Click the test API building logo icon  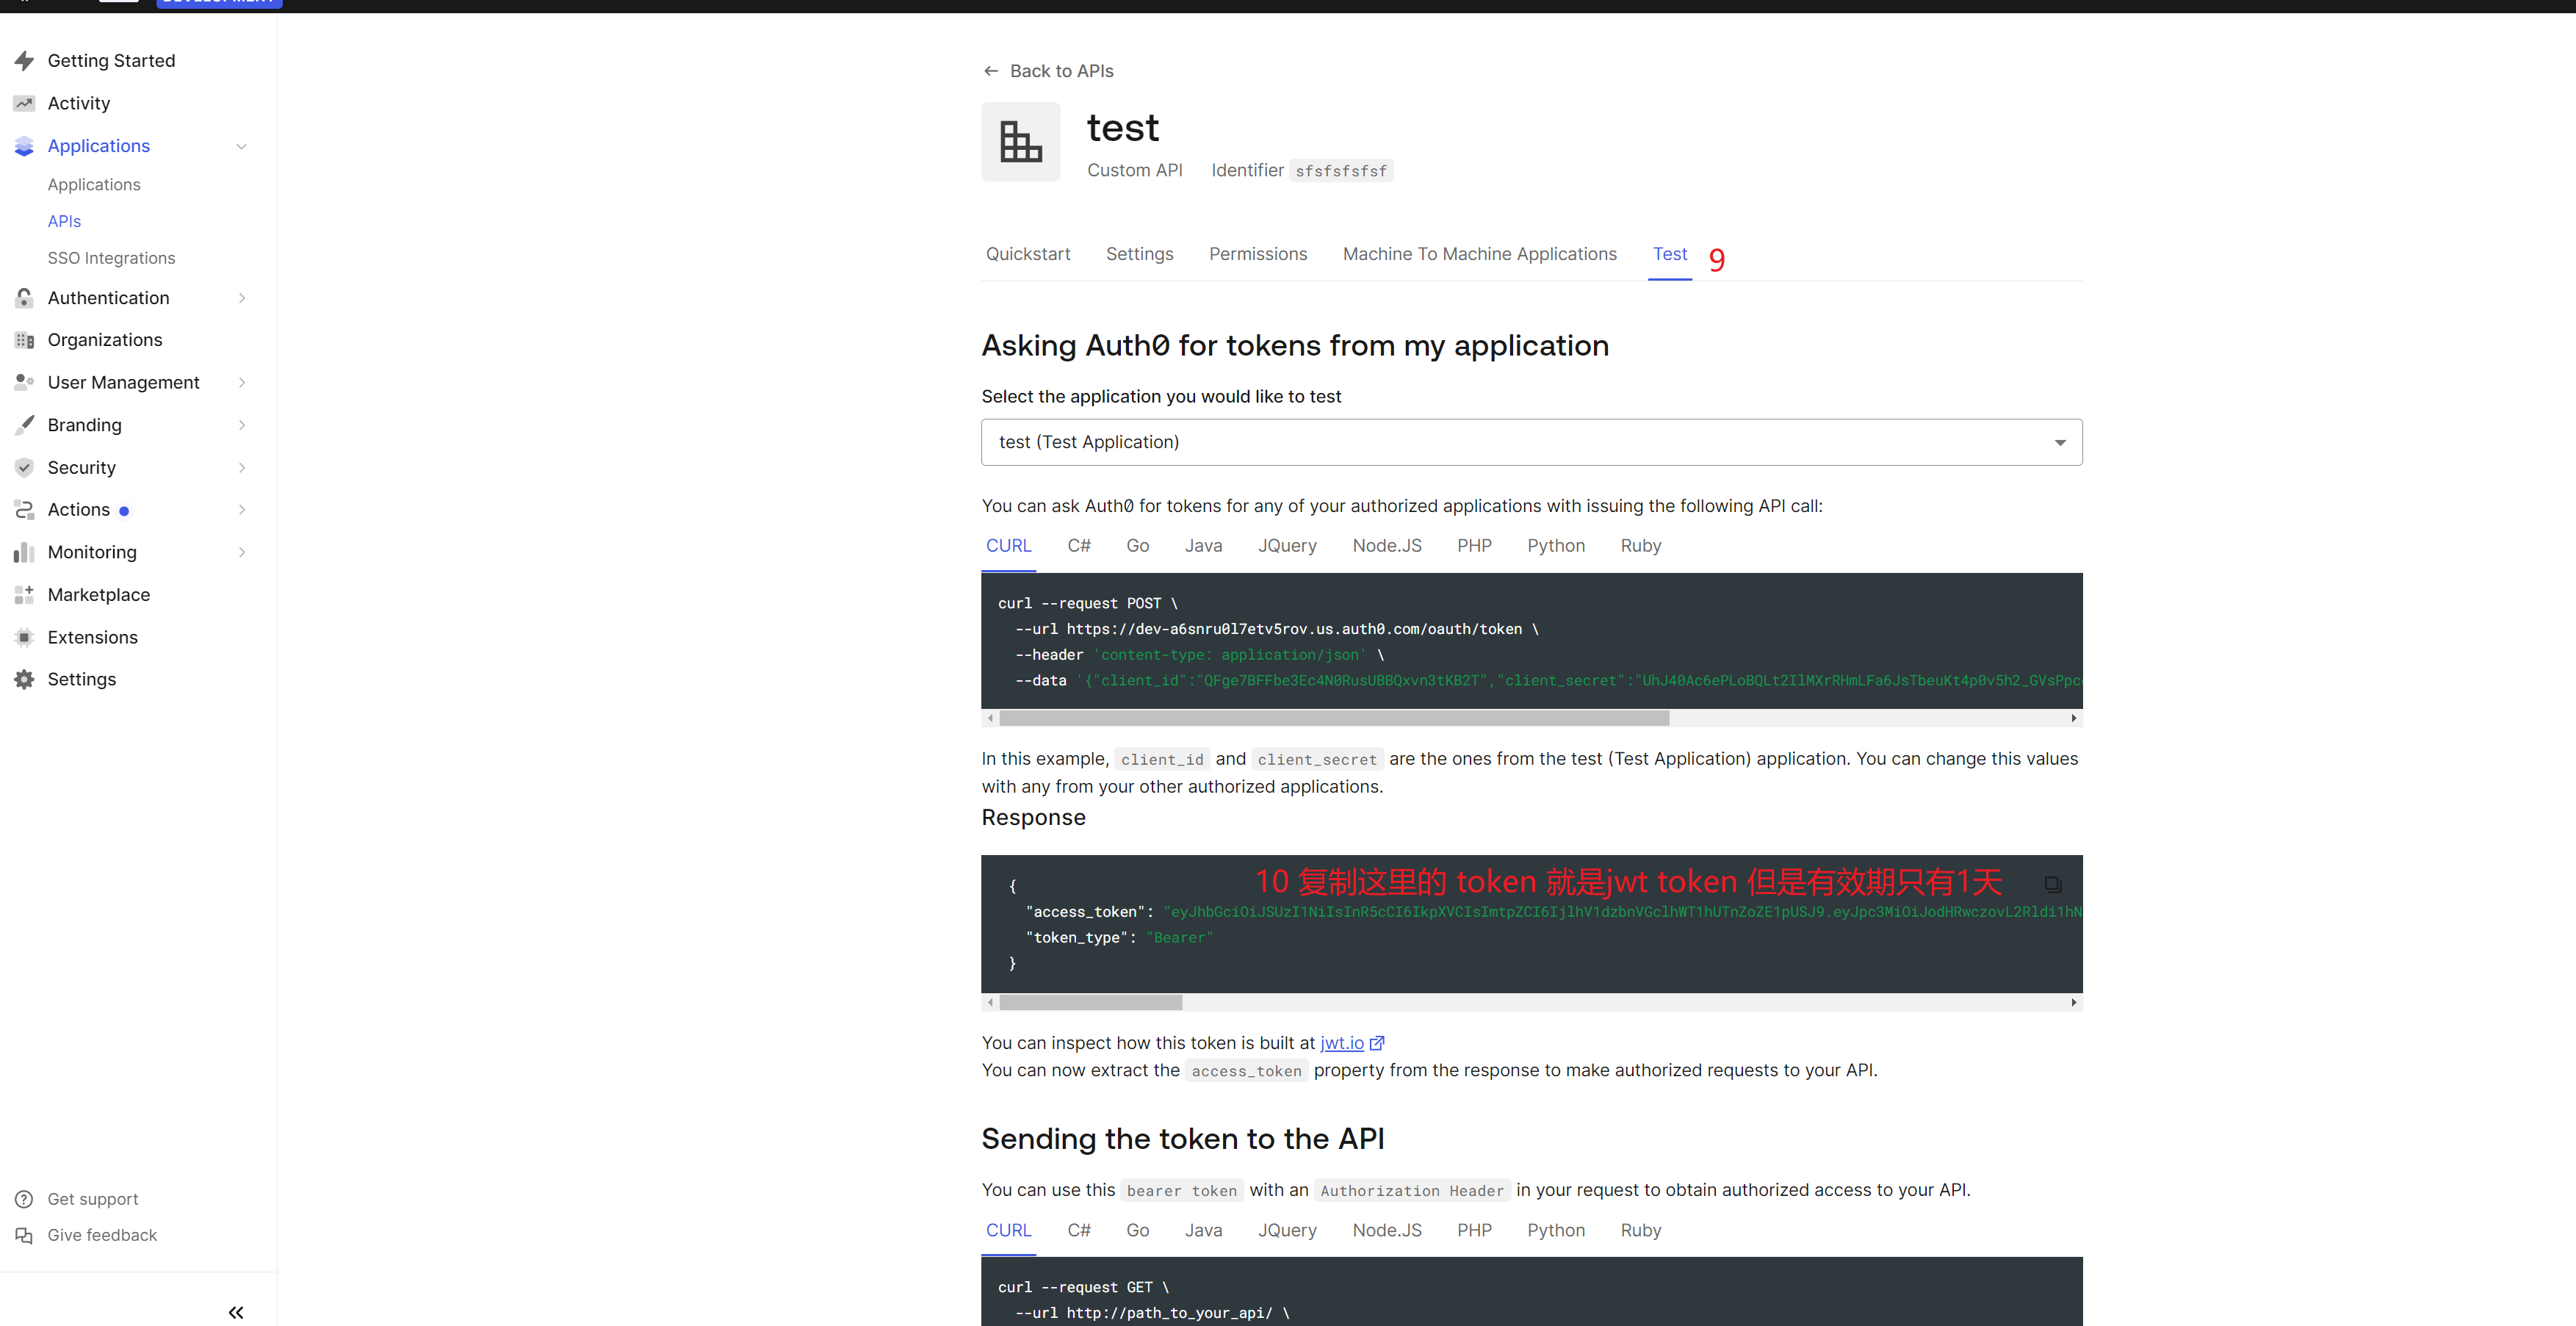(1020, 142)
